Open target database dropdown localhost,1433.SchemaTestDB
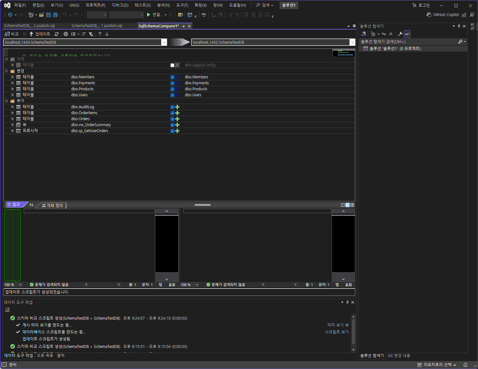The image size is (478, 369). pyautogui.click(x=352, y=42)
